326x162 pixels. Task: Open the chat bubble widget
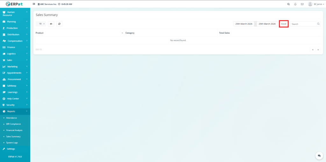319,156
